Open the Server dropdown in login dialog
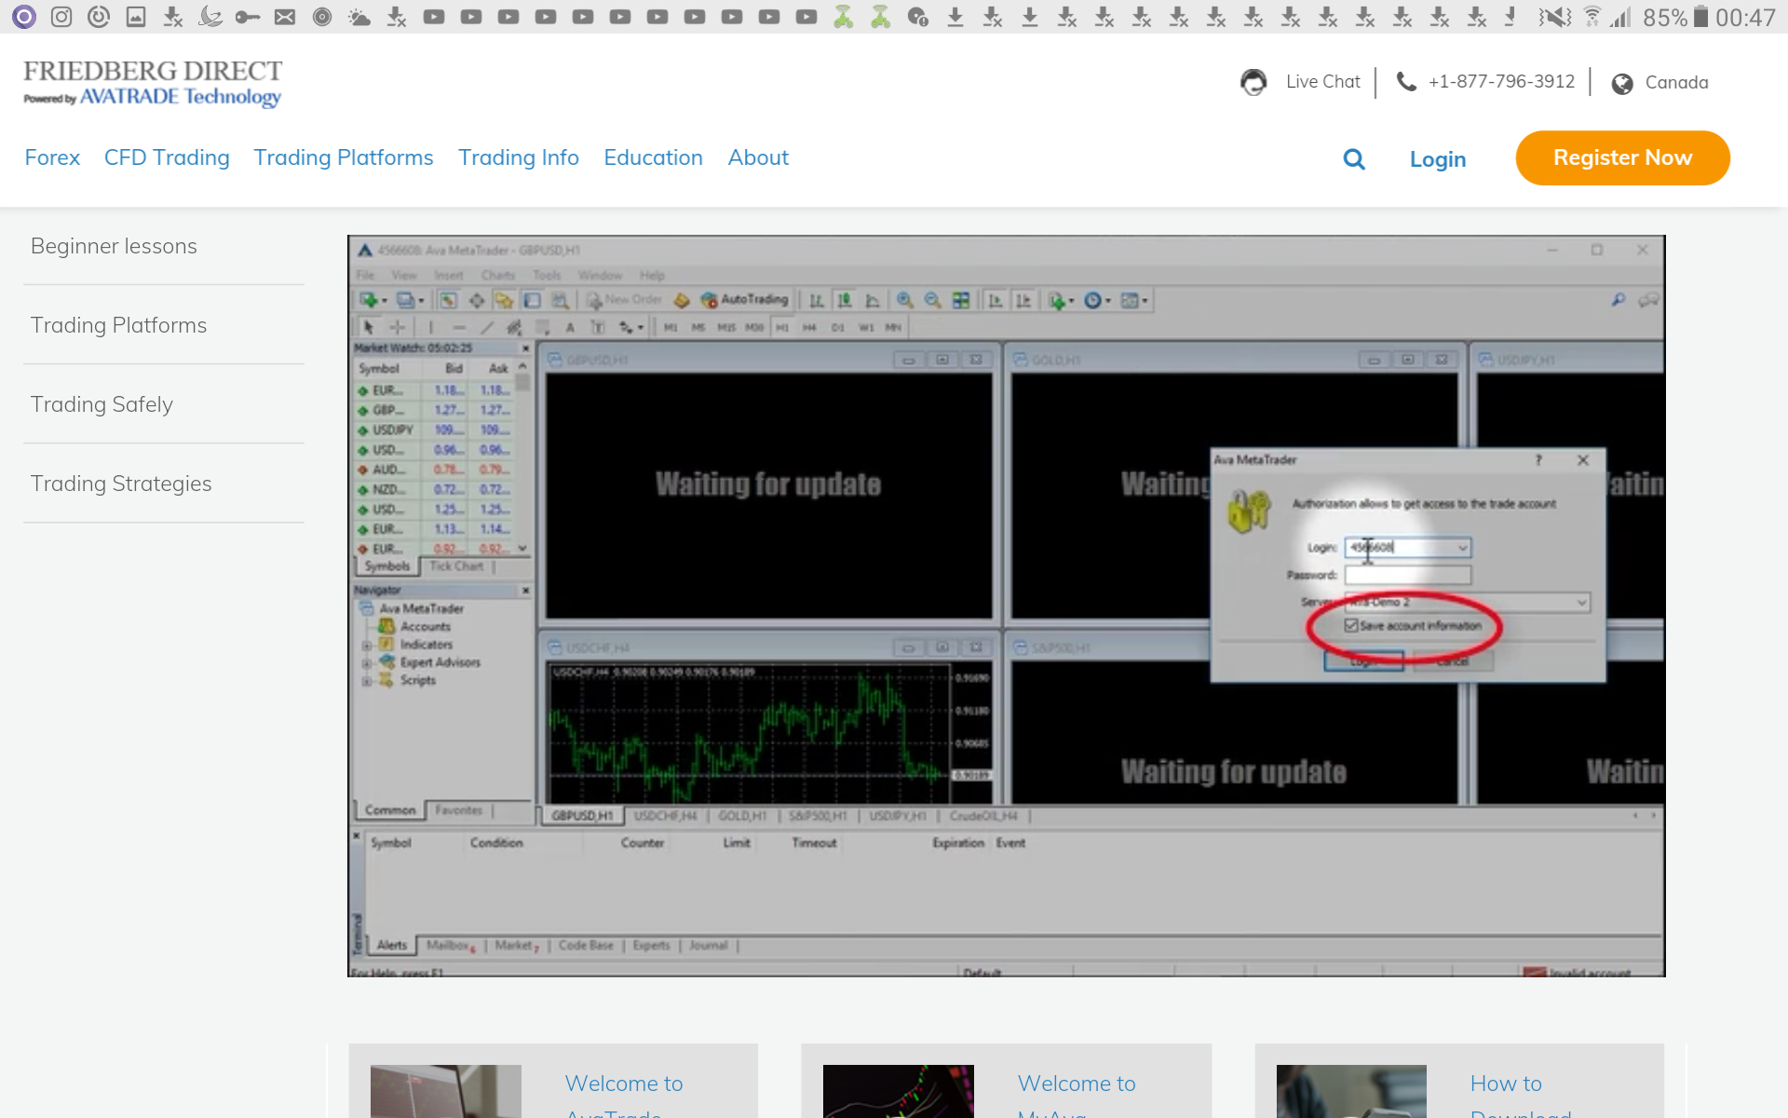1788x1118 pixels. coord(1467,602)
